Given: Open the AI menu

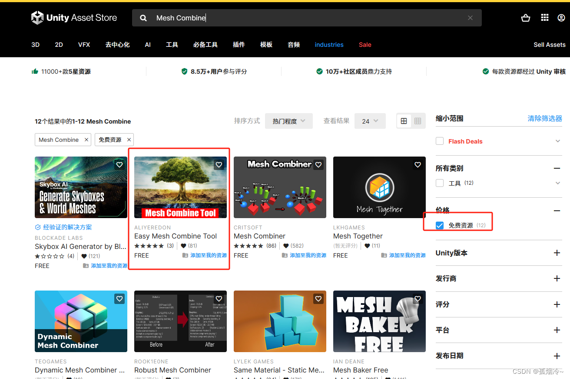Looking at the screenshot, I should coord(148,45).
